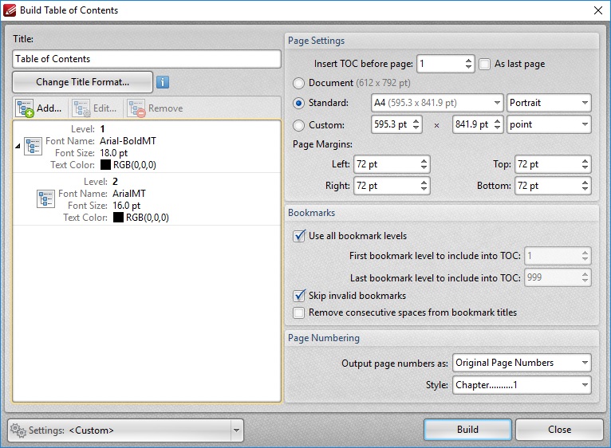Screen dimensions: 611x448
Task: Click into the Title text field
Action: (x=147, y=59)
